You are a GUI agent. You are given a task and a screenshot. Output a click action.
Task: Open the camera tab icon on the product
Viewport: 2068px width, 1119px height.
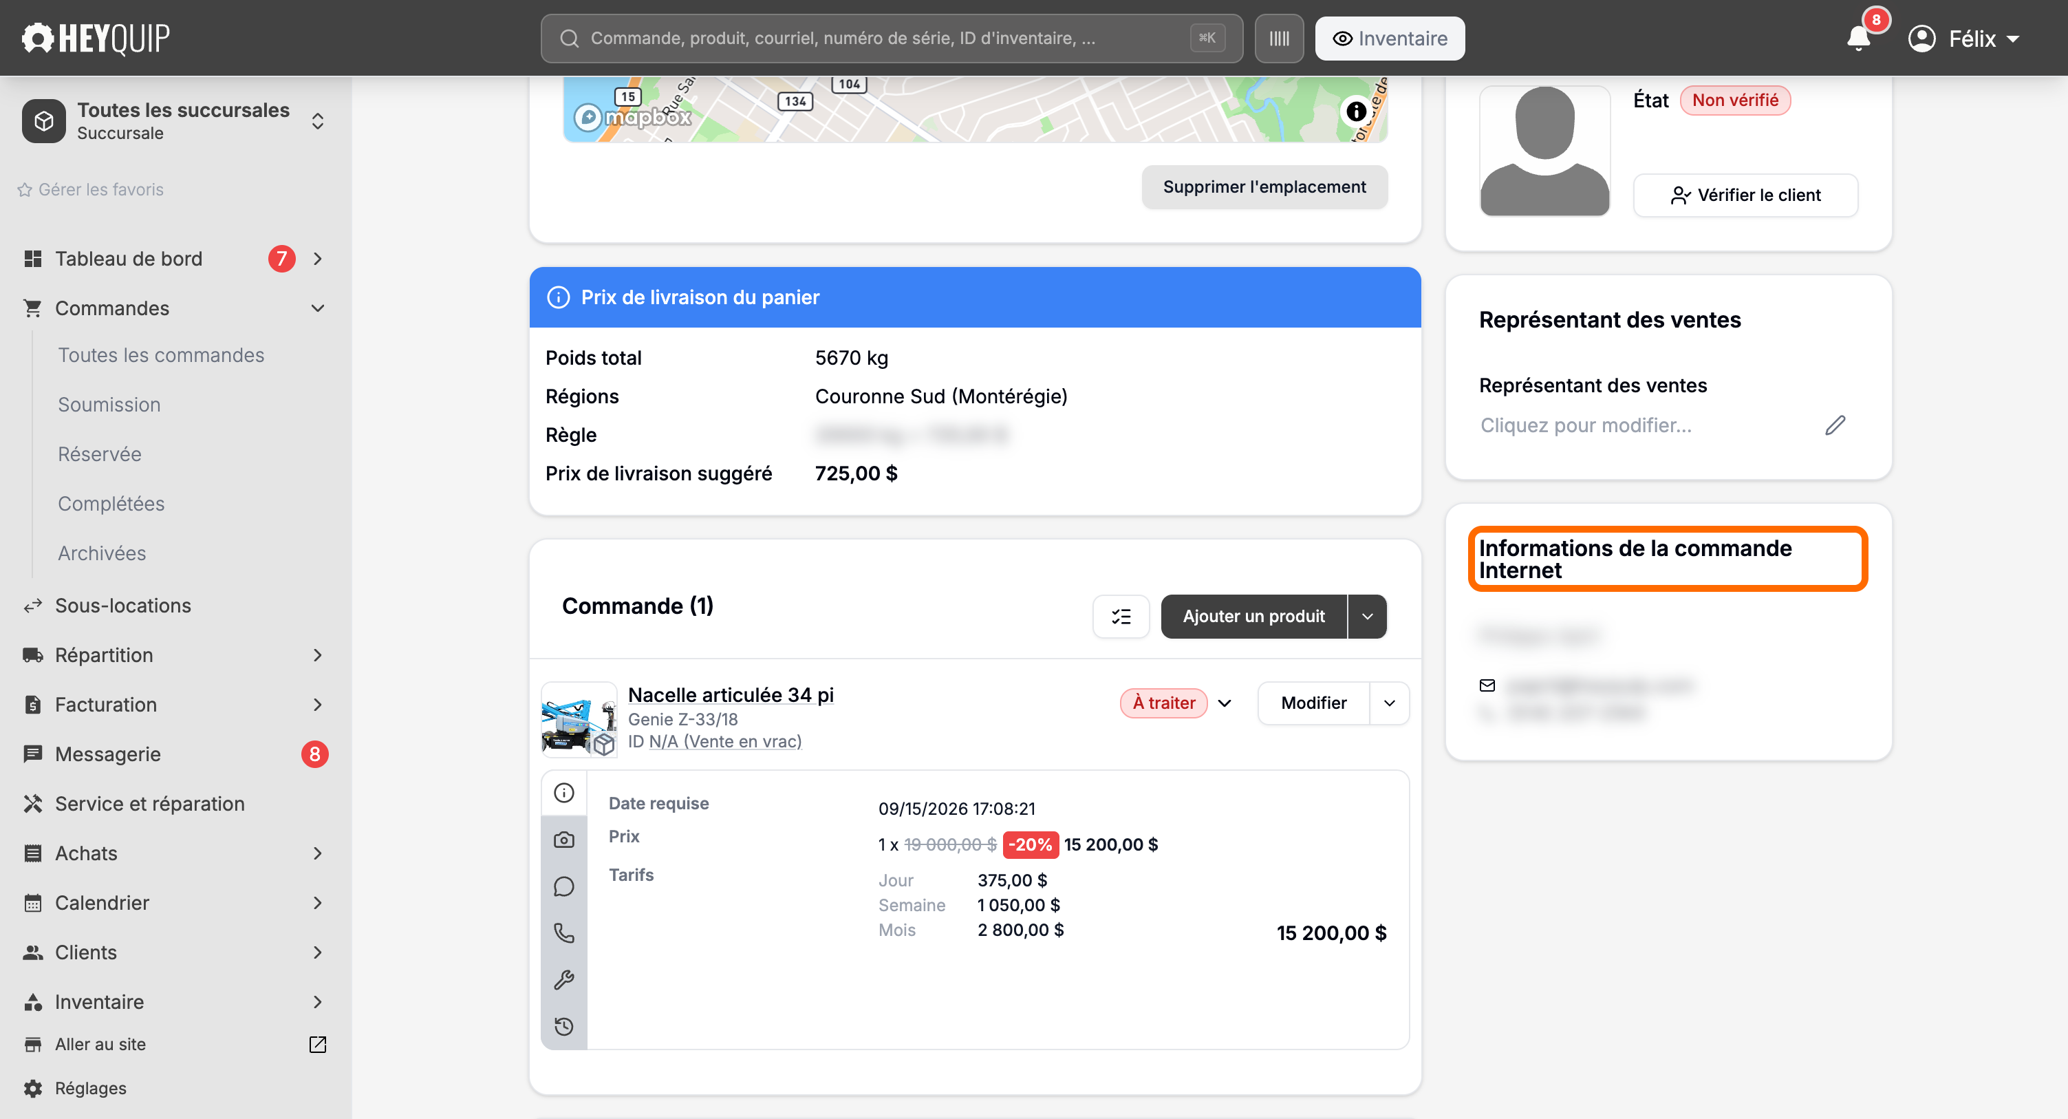(x=564, y=840)
